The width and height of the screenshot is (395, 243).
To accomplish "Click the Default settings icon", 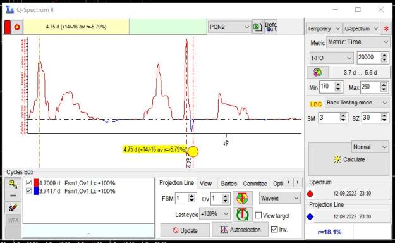I will tap(270, 27).
